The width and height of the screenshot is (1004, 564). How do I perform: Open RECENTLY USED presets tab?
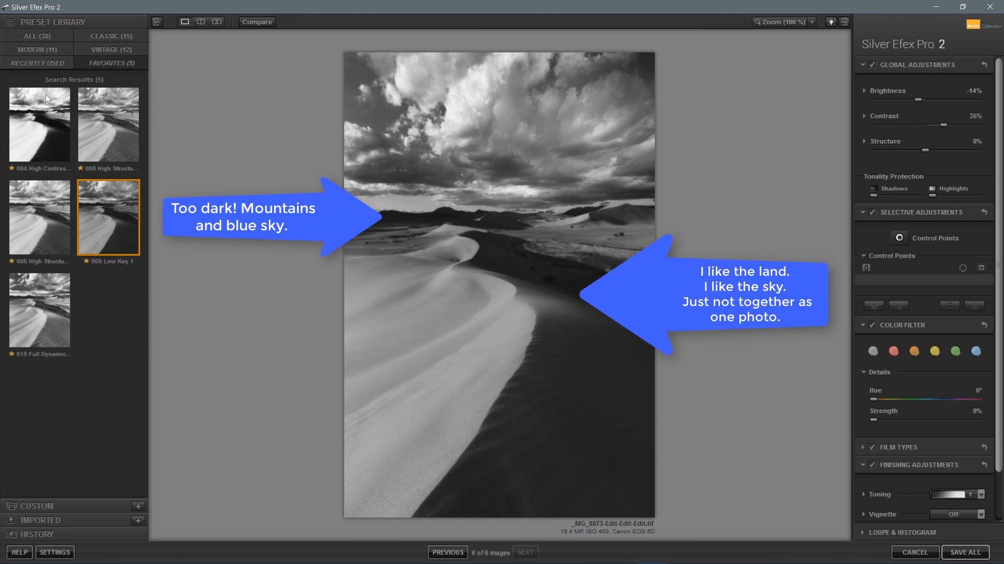37,63
